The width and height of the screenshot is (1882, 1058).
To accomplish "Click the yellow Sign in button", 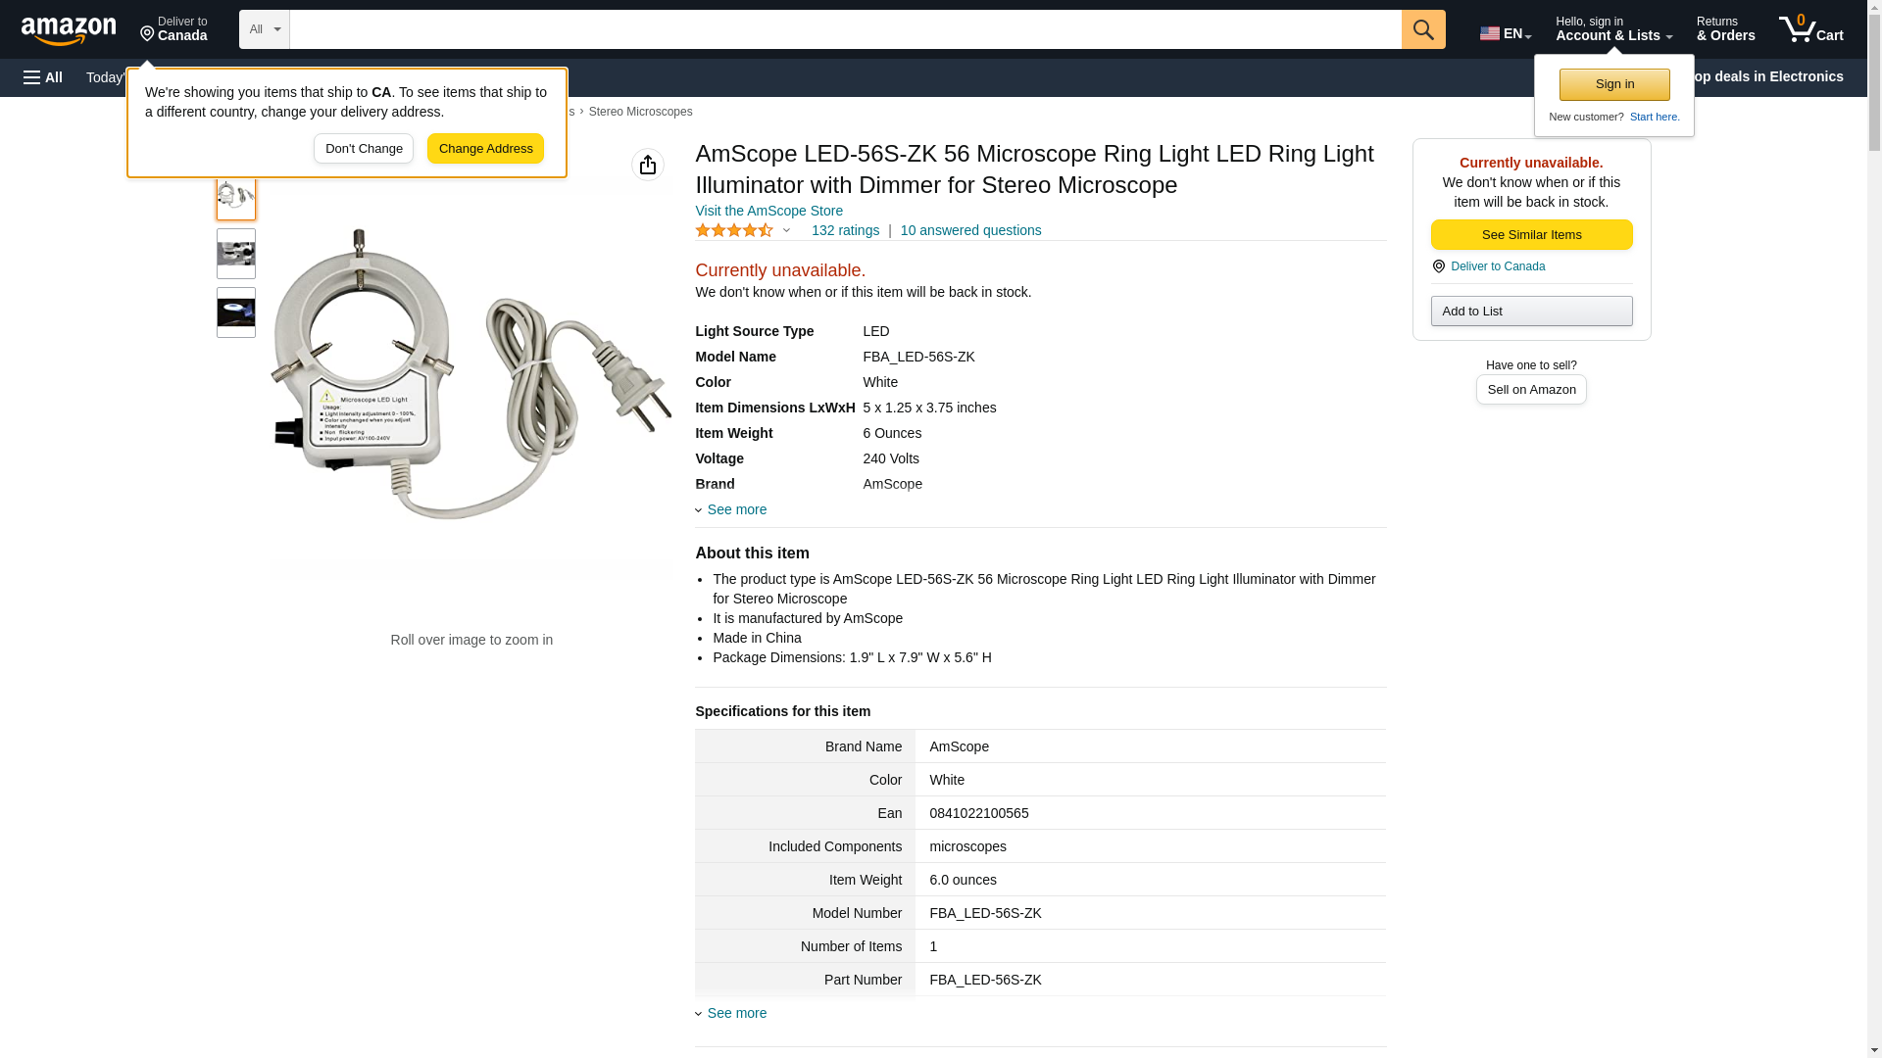I will 1613,84.
